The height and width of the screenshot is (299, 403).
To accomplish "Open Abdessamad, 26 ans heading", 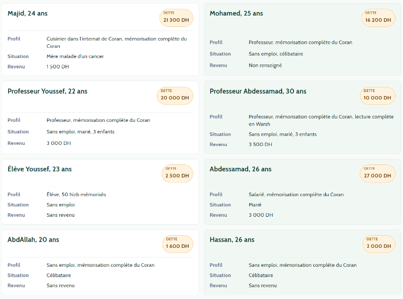I will tap(240, 169).
